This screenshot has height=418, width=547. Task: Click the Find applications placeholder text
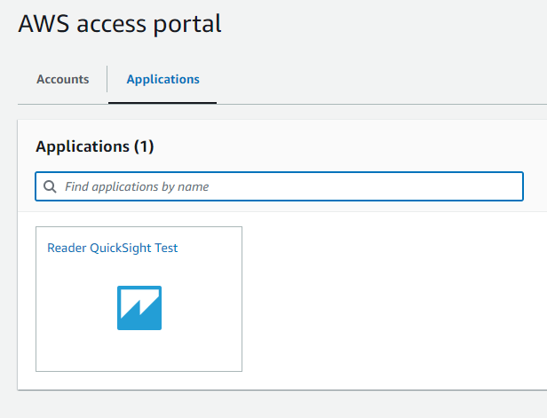[x=137, y=187]
